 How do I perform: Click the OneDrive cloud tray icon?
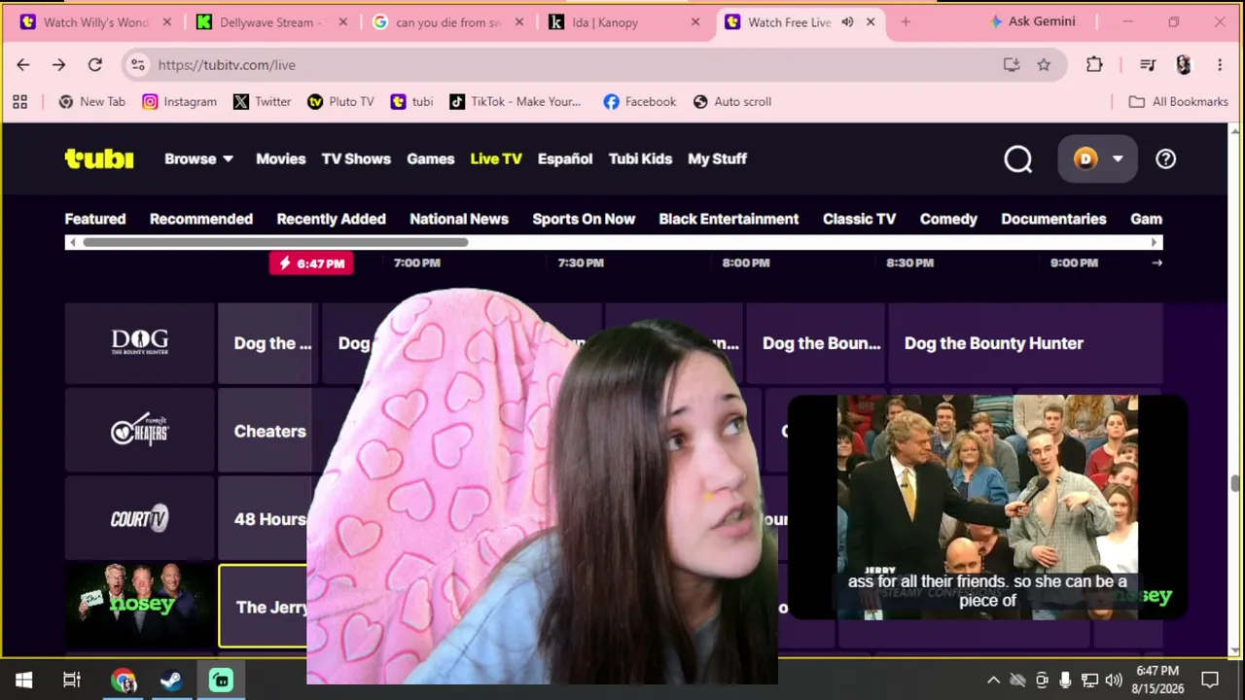[x=1017, y=681]
